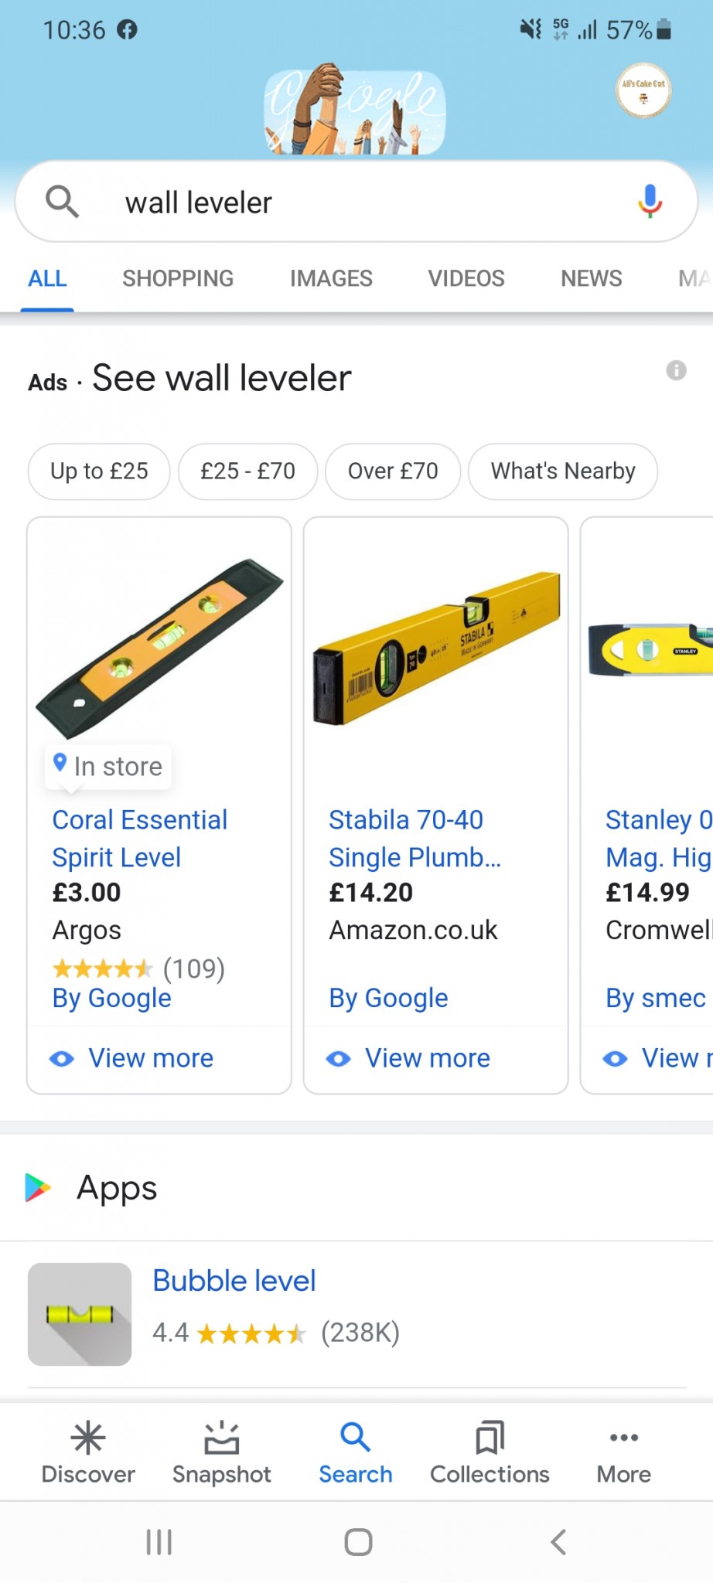Tap the Android back navigation button
The width and height of the screenshot is (713, 1583).
(558, 1542)
